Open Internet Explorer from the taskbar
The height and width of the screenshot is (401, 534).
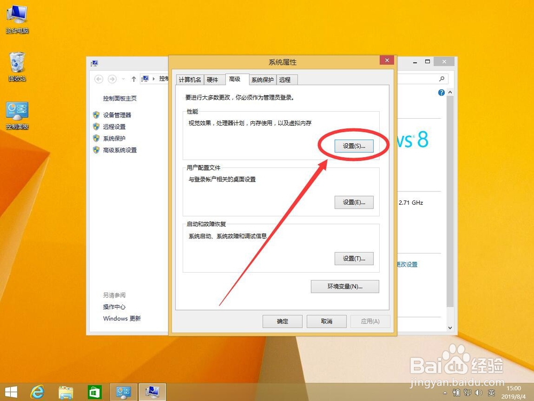tap(36, 391)
